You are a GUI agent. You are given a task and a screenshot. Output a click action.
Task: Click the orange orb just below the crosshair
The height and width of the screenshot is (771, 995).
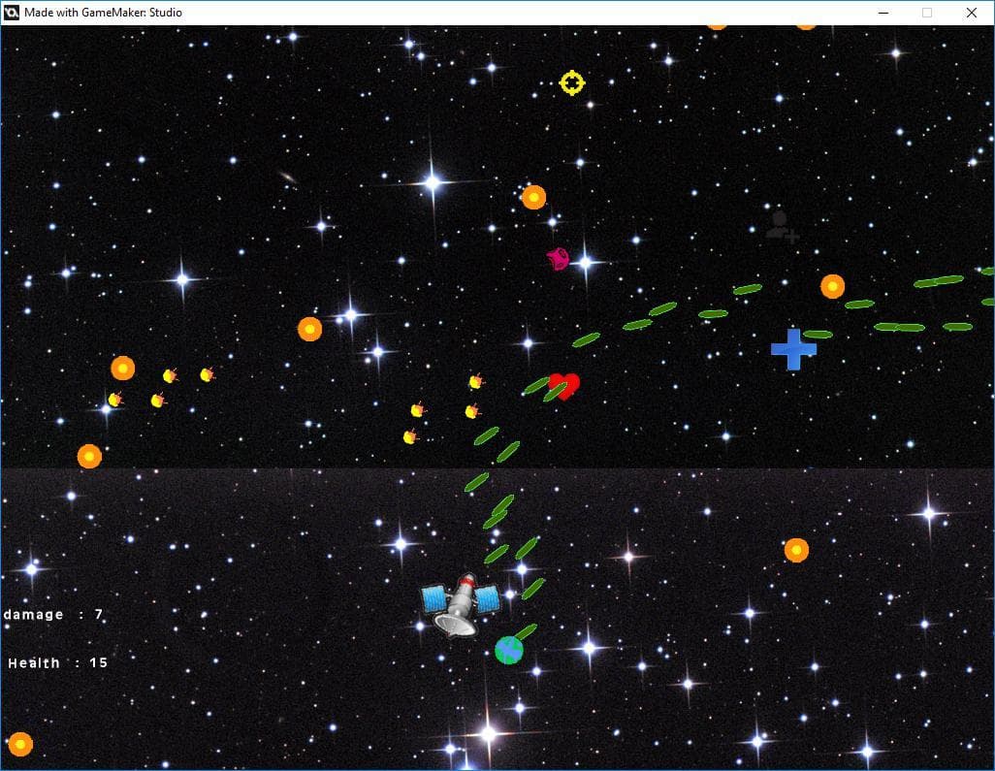click(x=533, y=197)
